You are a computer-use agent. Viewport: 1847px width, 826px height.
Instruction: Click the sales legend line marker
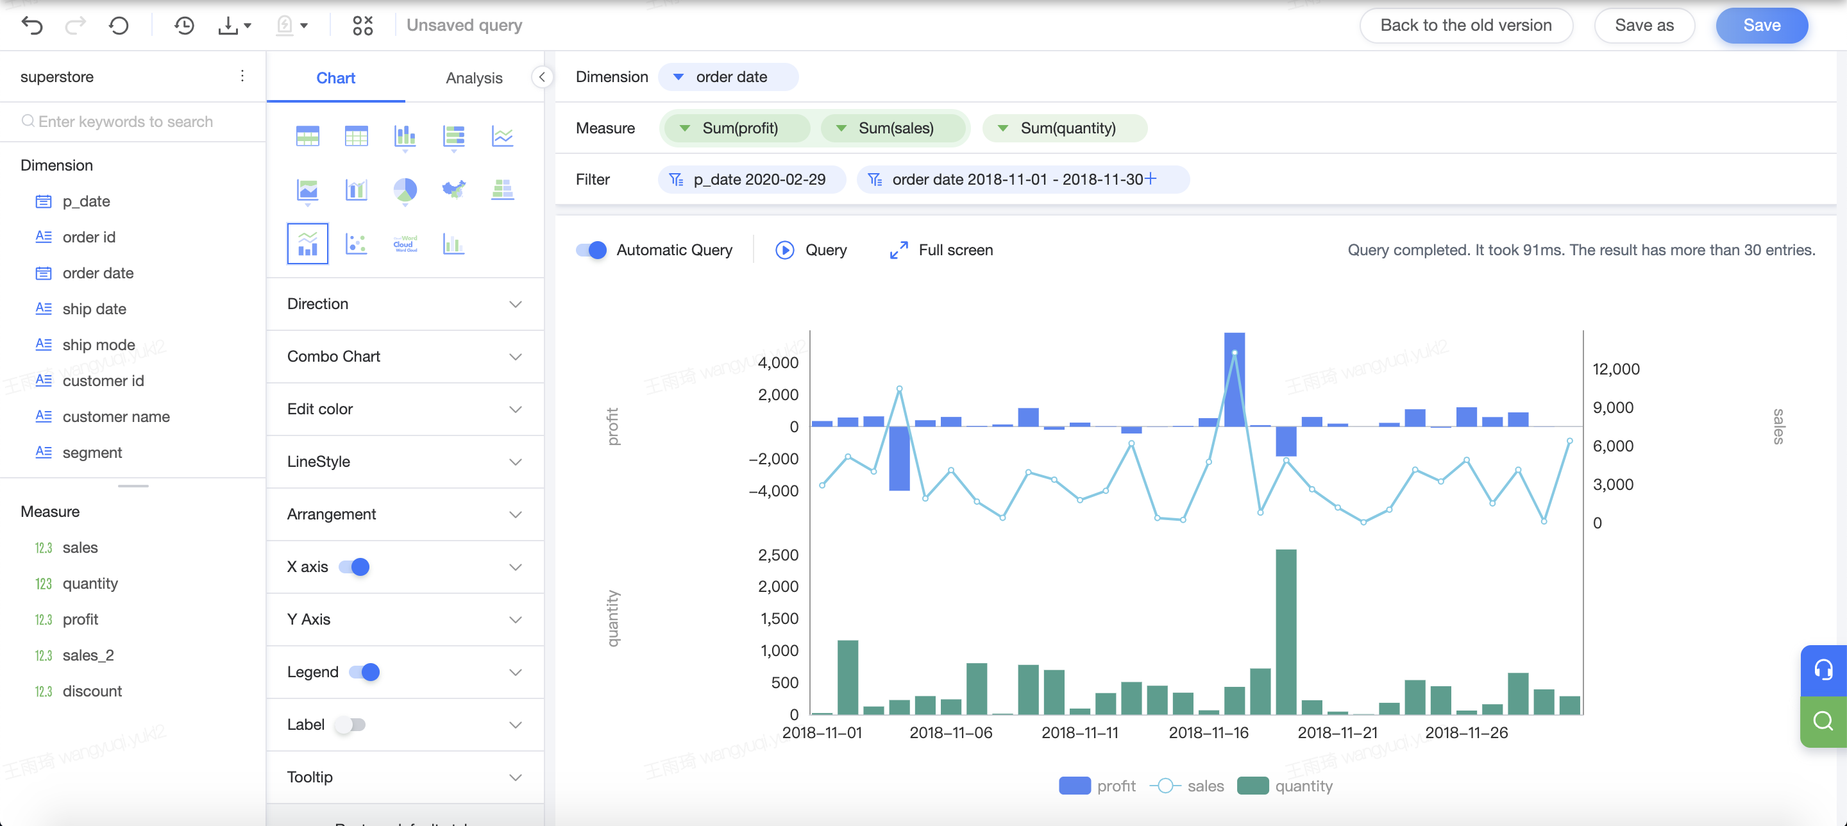tap(1165, 786)
